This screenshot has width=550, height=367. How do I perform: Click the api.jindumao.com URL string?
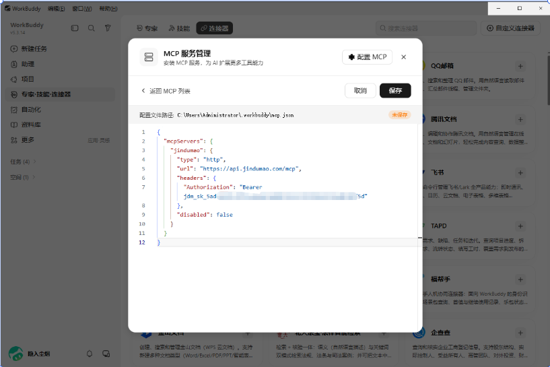249,169
